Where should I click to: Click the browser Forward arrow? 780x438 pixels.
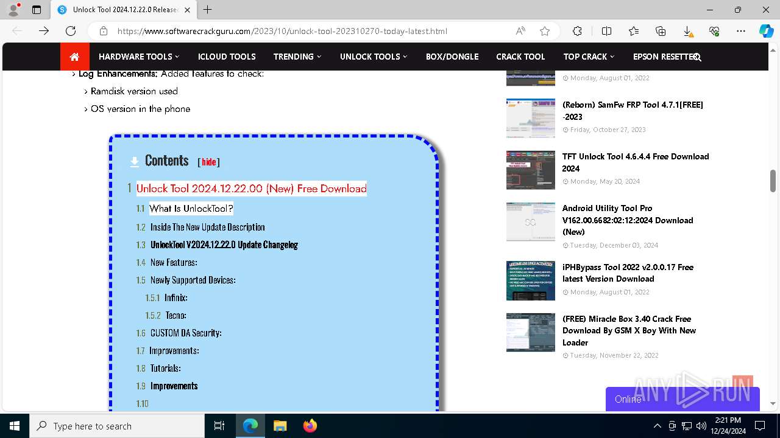44,31
